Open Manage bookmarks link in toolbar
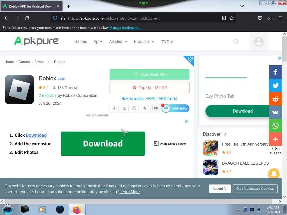The image size is (287, 215). pos(125,28)
